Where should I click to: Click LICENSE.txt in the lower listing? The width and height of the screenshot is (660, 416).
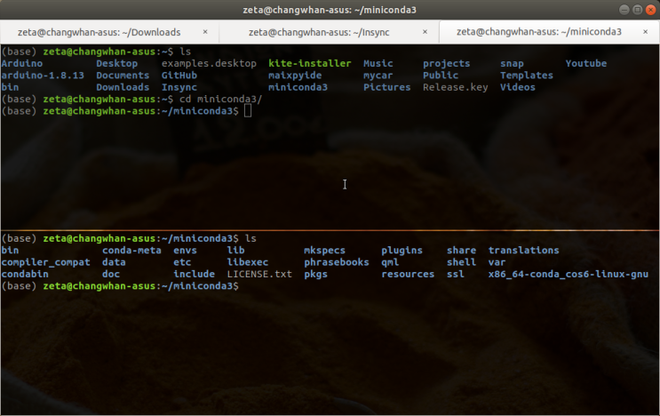pyautogui.click(x=258, y=275)
